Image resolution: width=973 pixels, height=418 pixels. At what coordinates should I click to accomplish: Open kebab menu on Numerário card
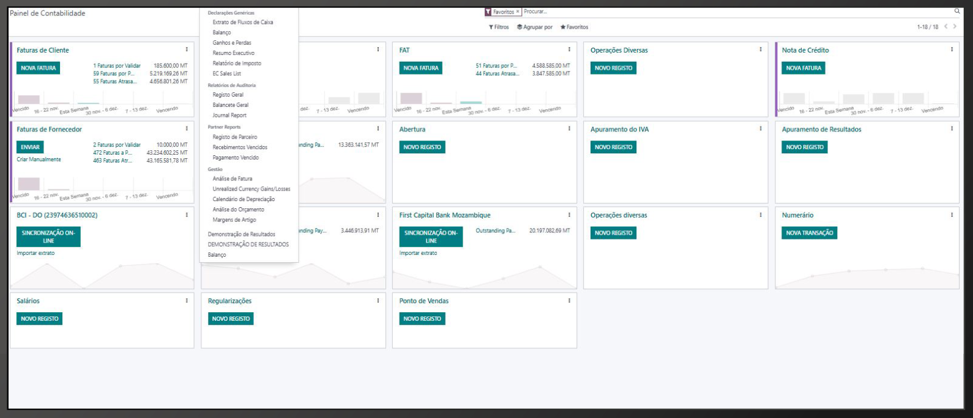point(952,215)
